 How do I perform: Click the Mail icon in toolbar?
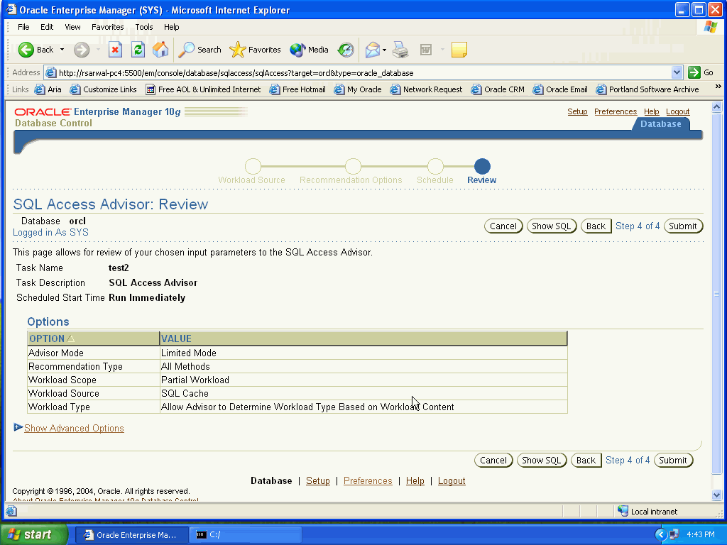[x=372, y=50]
